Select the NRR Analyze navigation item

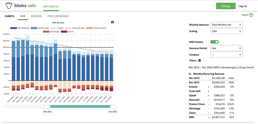click(50, 6)
